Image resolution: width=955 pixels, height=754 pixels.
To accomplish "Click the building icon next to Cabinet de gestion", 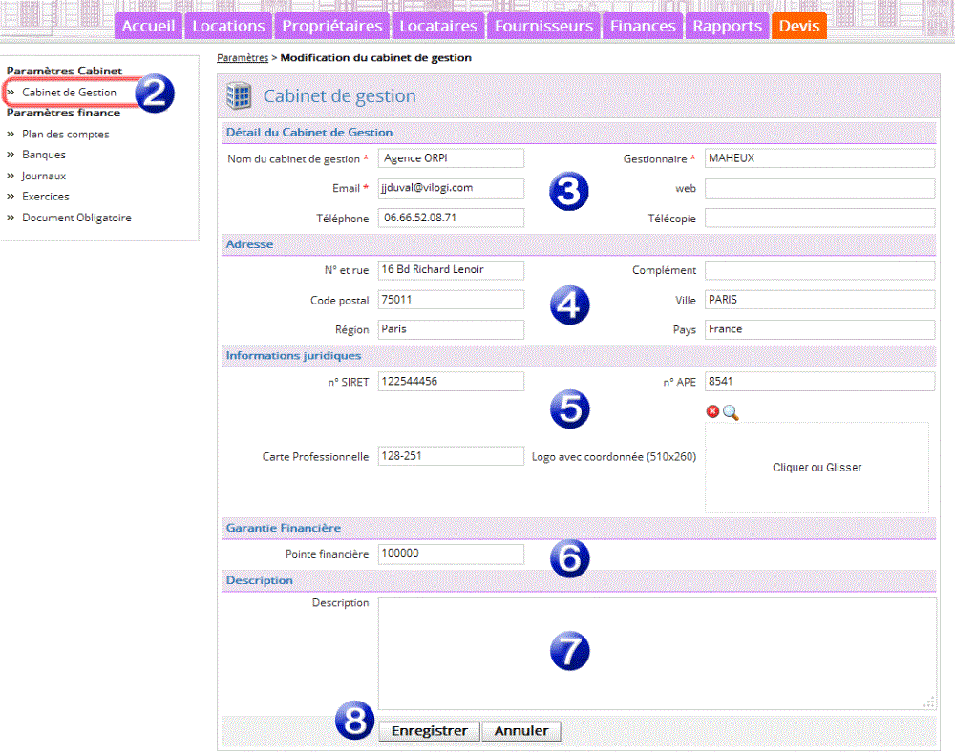I will 238,95.
